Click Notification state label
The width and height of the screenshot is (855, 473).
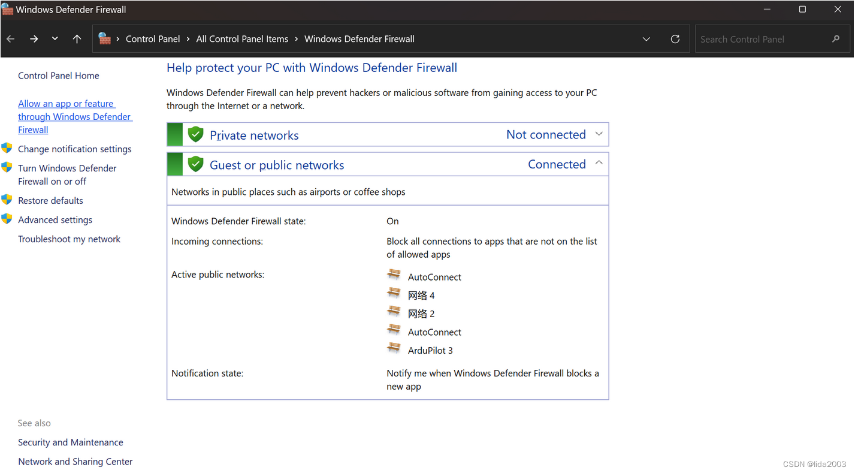[x=207, y=373]
